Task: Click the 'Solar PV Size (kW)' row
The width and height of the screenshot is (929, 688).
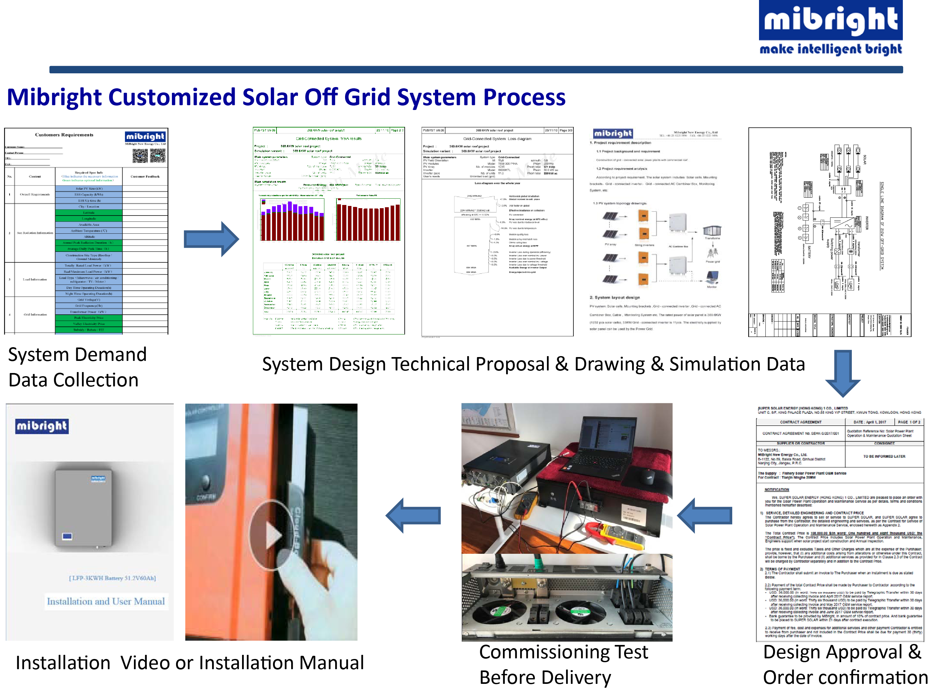Action: coord(89,189)
